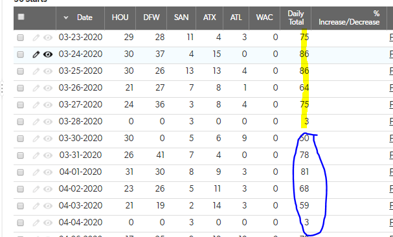Click the pencil icon for 04-03-2020 row
This screenshot has width=393, height=237.
[36, 206]
